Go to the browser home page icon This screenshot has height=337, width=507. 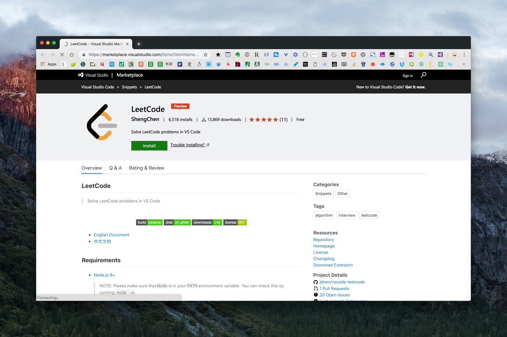72,55
